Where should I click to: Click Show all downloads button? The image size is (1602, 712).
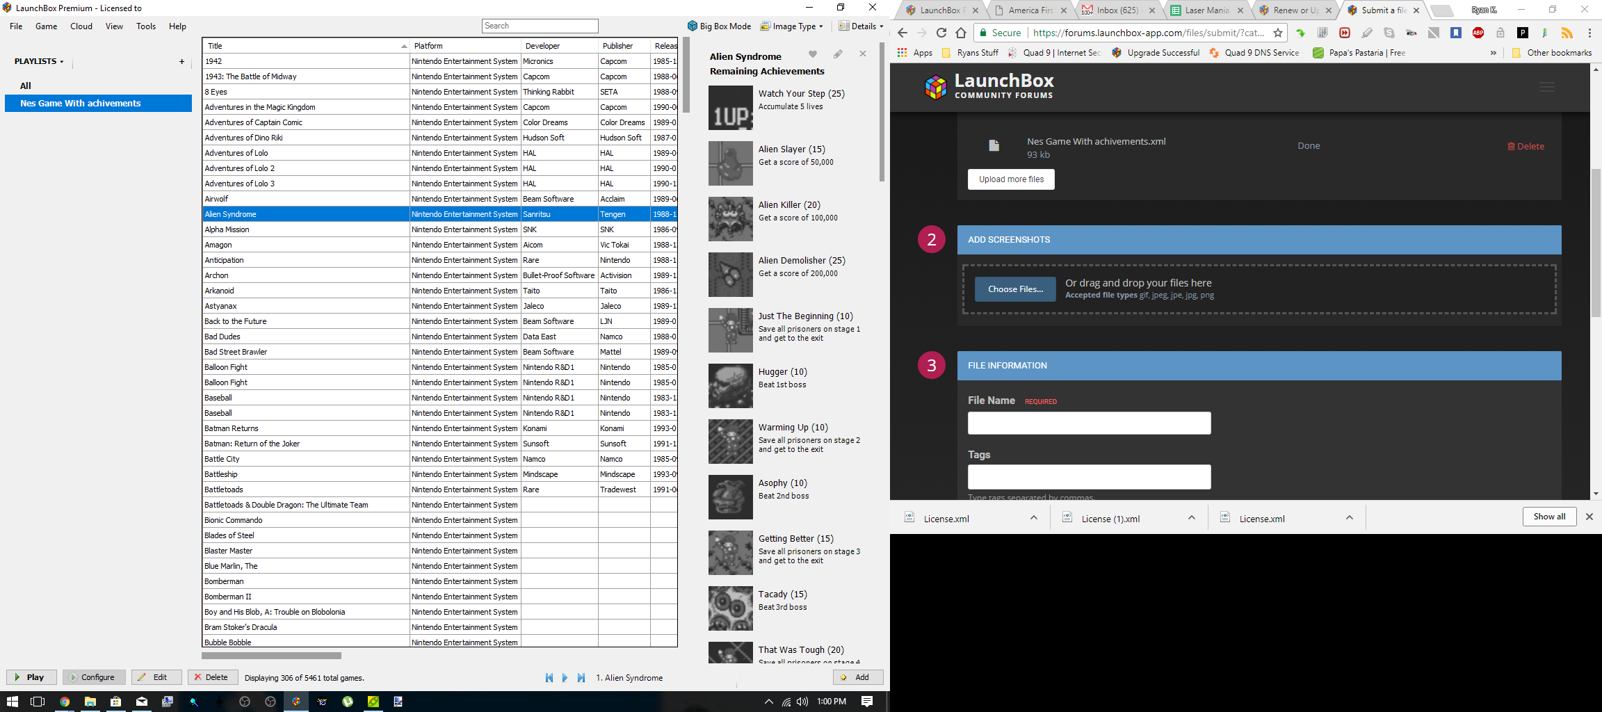pos(1549,517)
